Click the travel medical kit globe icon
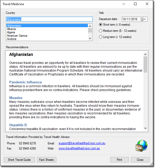Viewport: 155px width, 168px height. tap(141, 146)
